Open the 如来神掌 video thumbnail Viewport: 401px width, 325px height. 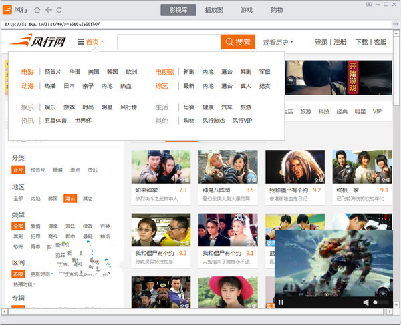(160, 167)
